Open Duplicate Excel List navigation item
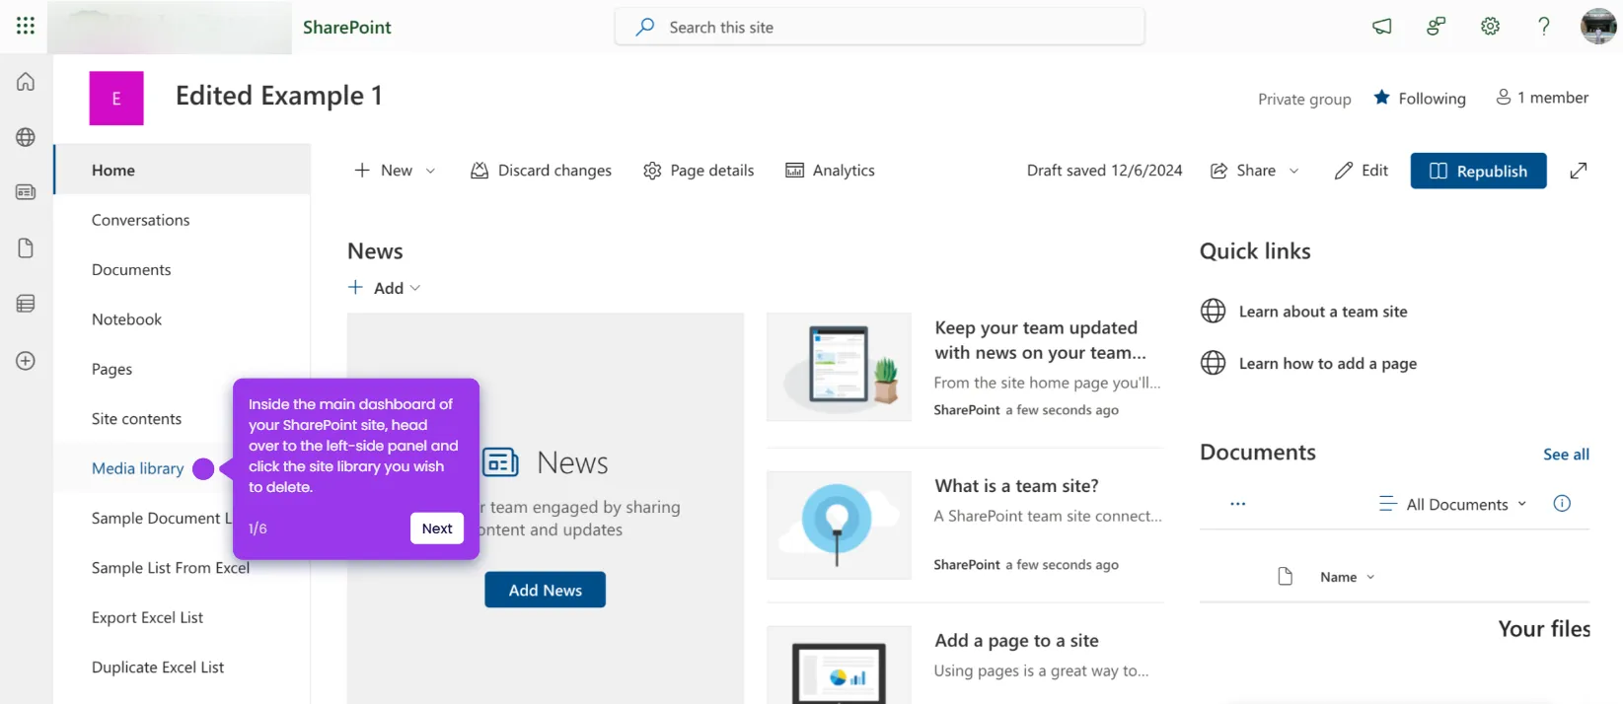1623x704 pixels. [x=158, y=668]
